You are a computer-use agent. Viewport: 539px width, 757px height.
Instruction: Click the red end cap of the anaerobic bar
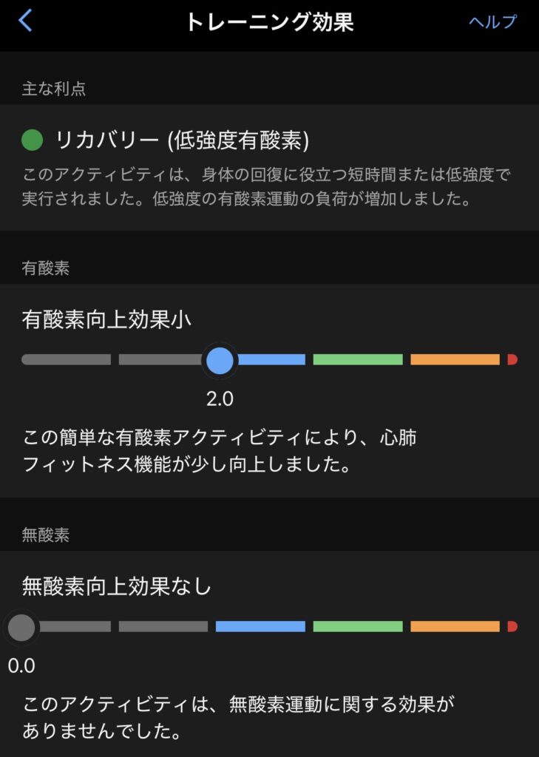(512, 627)
